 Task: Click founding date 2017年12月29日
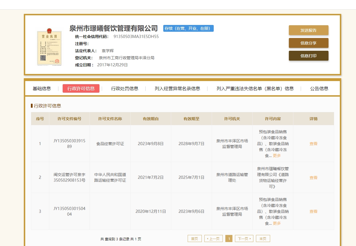coord(113,65)
